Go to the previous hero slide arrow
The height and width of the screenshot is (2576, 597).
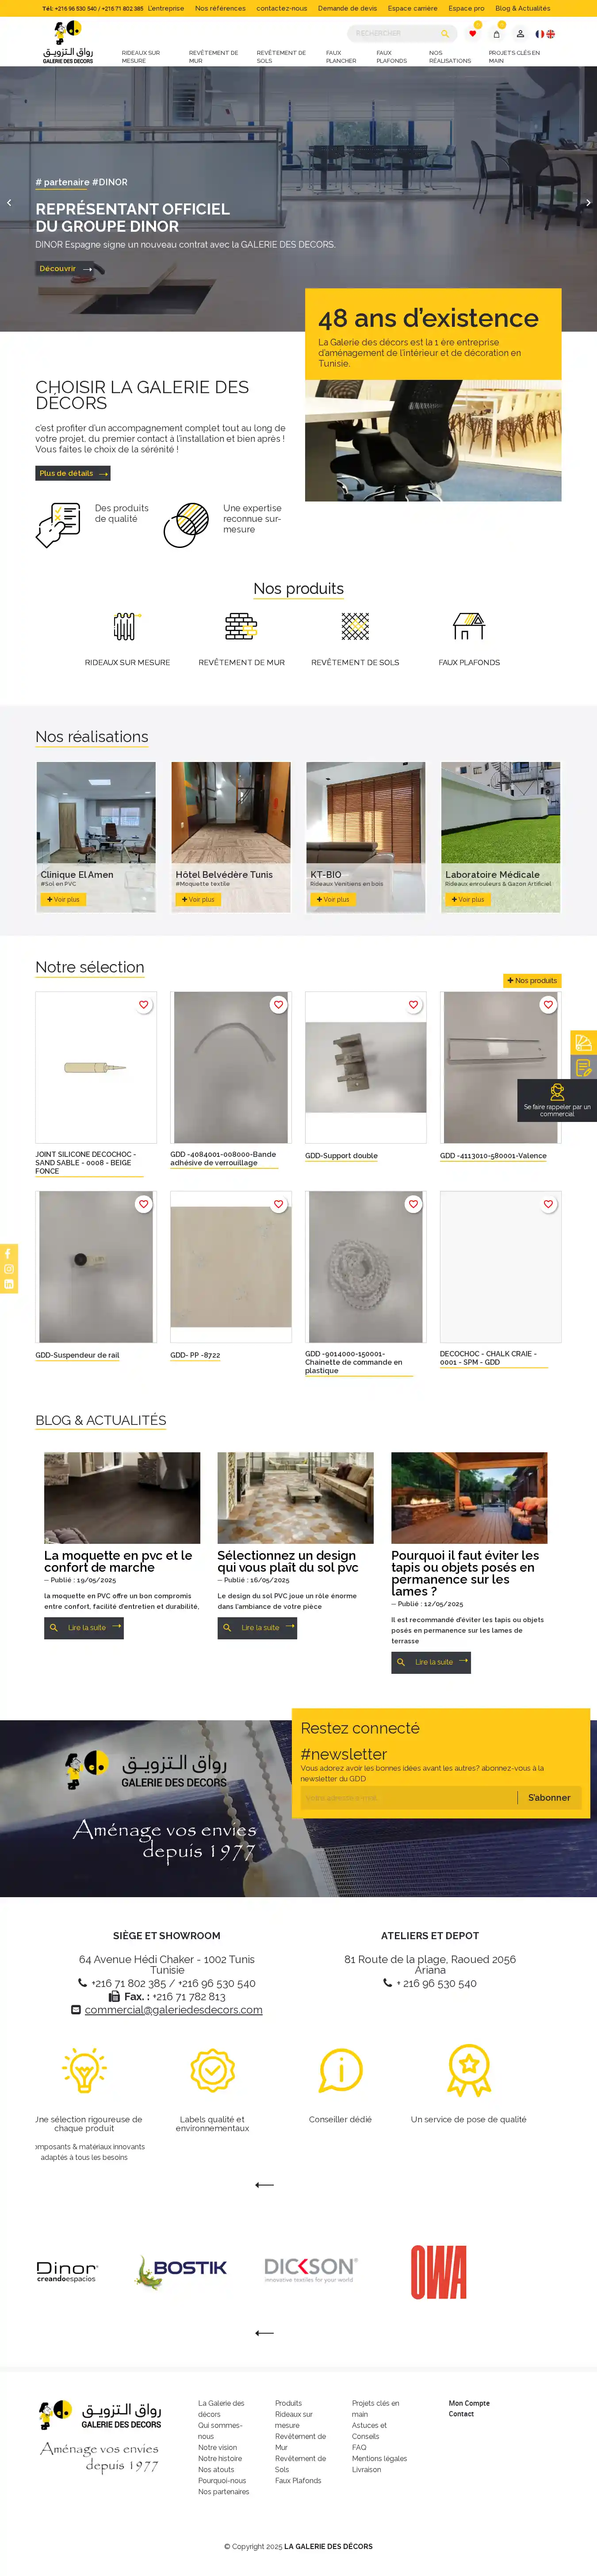point(9,203)
